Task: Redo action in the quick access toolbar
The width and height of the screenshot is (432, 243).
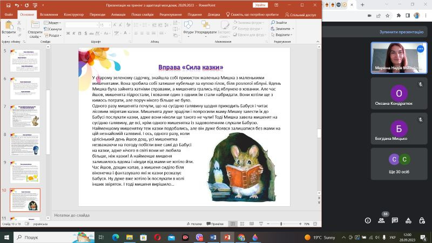Action: pyautogui.click(x=26, y=5)
